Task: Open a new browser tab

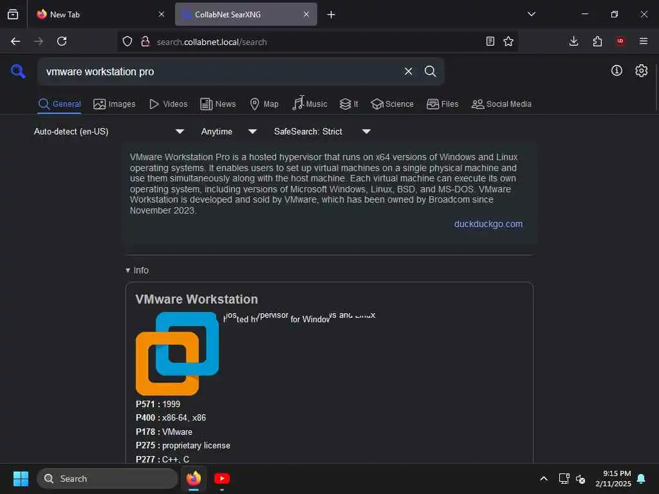Action: pos(331,15)
